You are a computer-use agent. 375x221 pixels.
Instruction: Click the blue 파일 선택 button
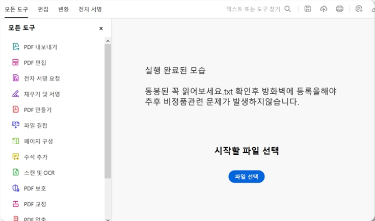247,177
